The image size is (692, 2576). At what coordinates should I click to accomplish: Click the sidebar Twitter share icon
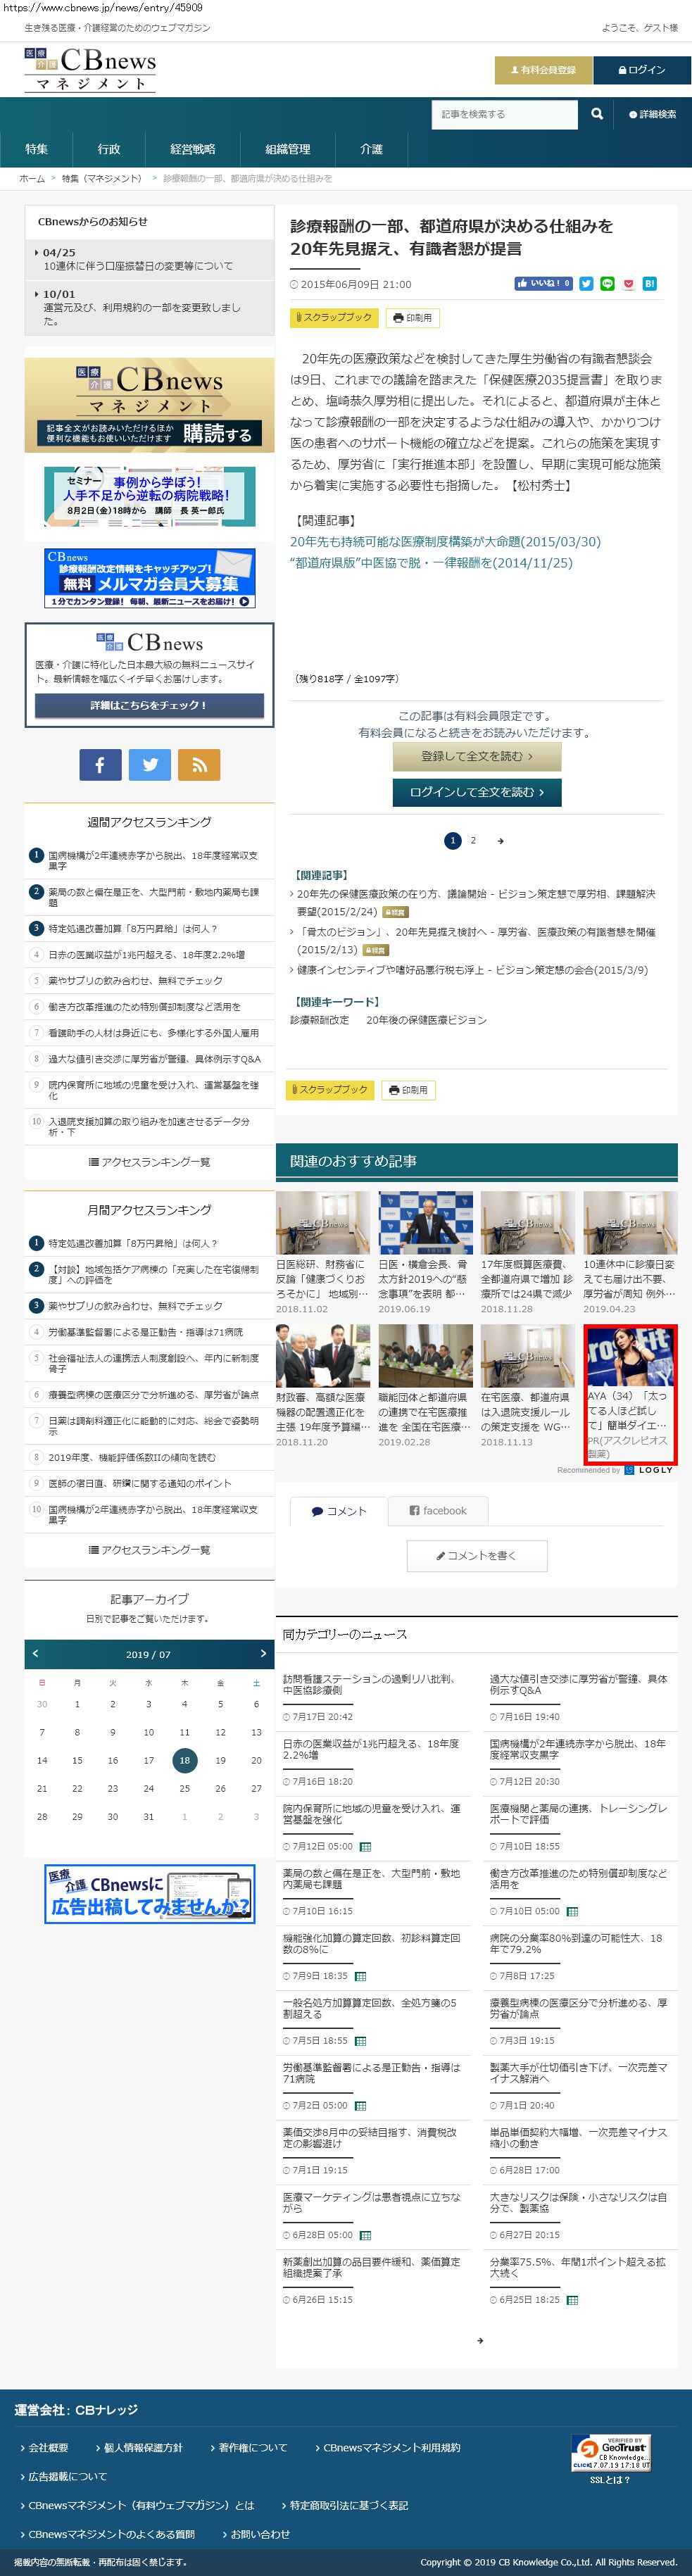coord(150,765)
